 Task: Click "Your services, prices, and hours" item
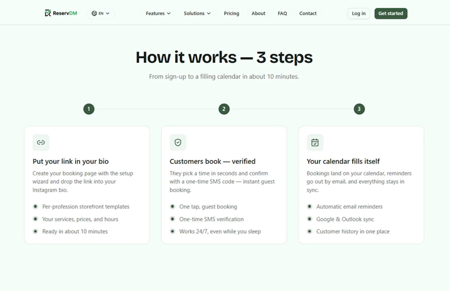tap(80, 219)
